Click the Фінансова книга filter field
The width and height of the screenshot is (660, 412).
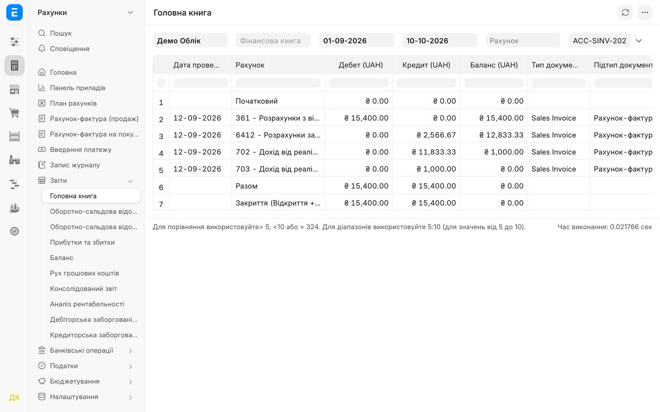tap(273, 40)
